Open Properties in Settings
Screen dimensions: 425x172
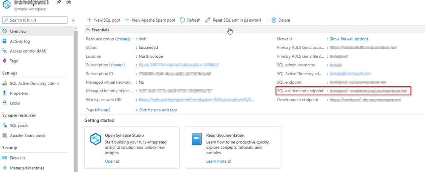click(19, 93)
